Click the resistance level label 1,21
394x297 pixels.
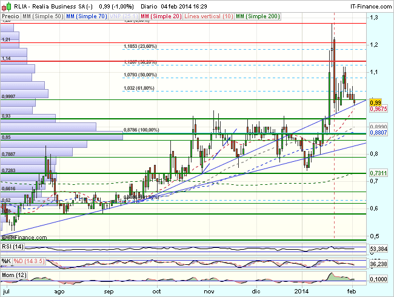pos(6,39)
